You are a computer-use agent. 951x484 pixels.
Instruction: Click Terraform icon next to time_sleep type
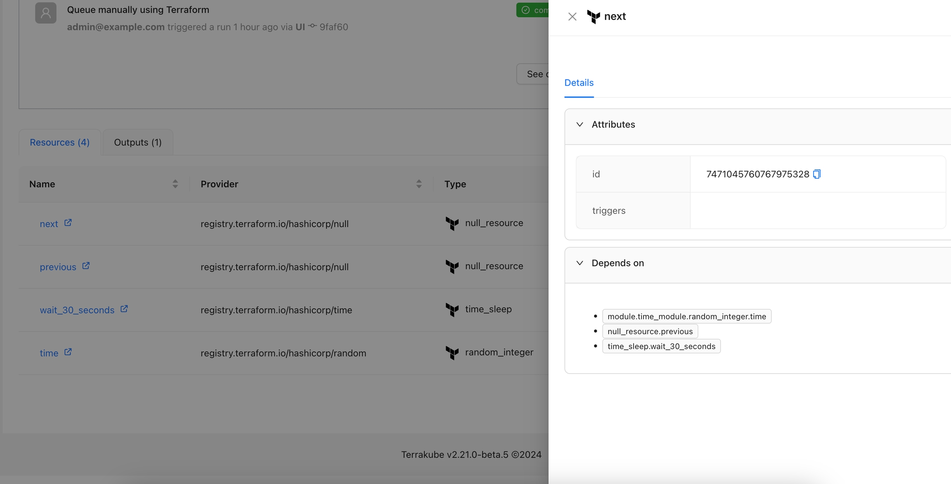[452, 309]
